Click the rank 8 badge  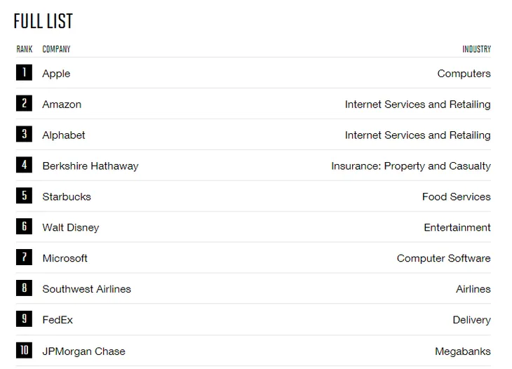point(24,288)
